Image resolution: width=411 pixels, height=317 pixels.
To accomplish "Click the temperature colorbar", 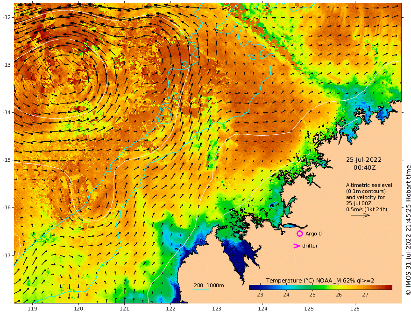I will [320, 287].
